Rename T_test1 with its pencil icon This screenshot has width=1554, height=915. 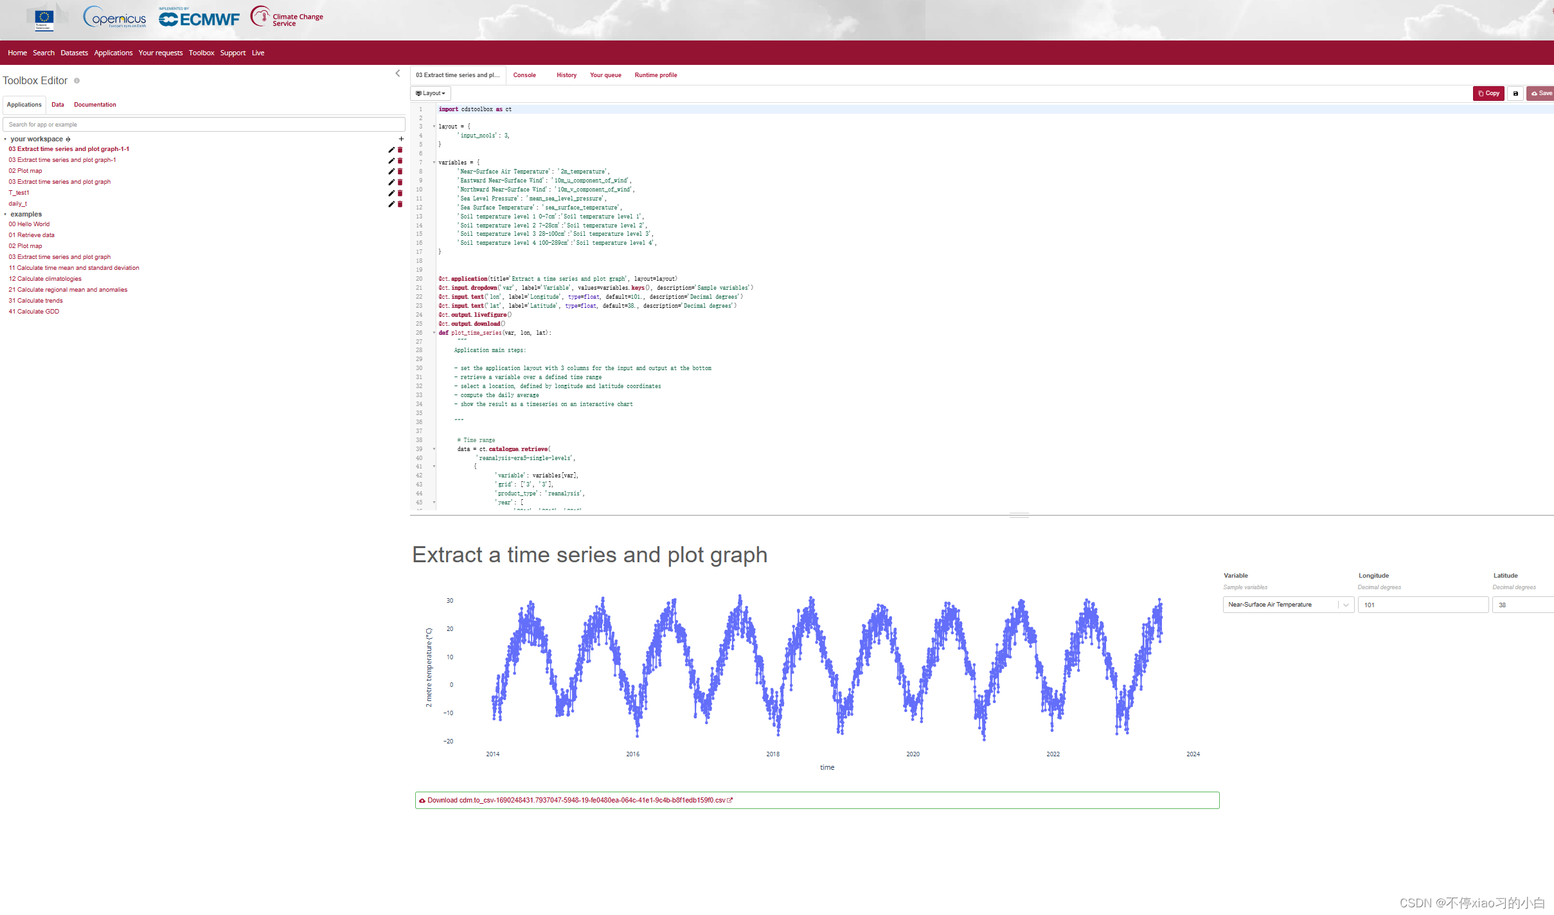pyautogui.click(x=391, y=193)
